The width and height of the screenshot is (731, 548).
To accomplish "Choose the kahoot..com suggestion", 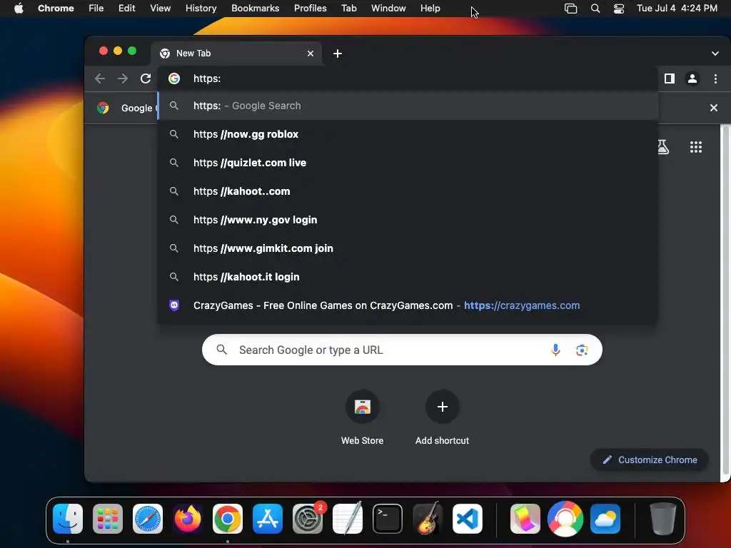I will pos(408,191).
